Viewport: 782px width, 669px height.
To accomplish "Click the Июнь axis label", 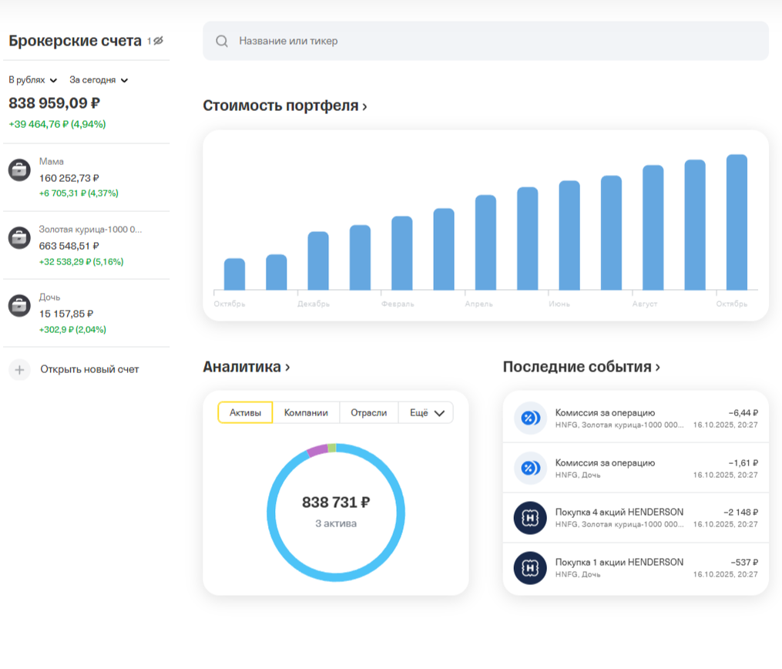I will coord(559,304).
